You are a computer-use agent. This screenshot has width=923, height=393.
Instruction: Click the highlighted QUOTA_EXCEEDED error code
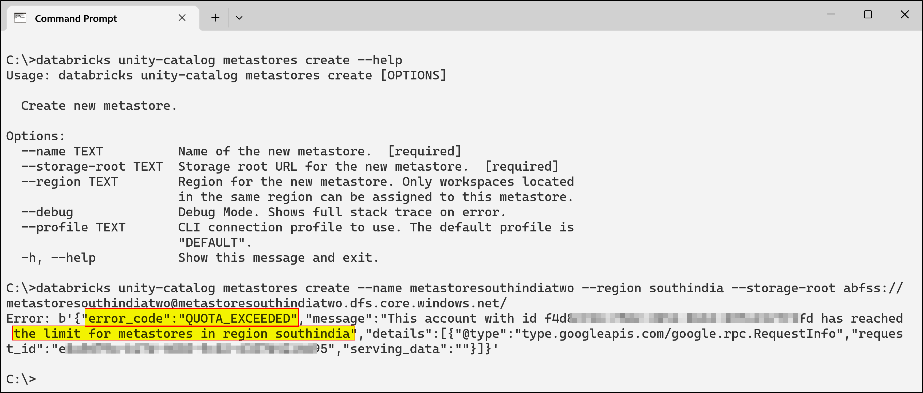point(190,318)
